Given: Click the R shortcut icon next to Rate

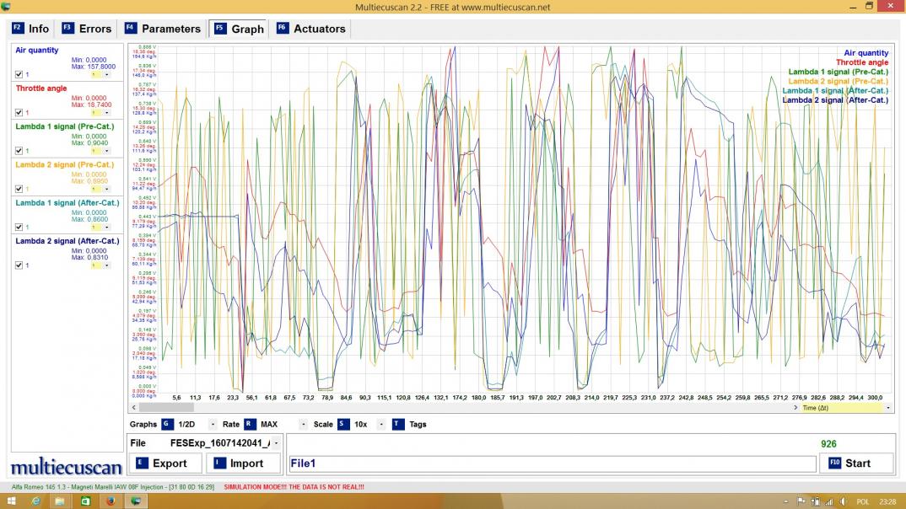Looking at the screenshot, I should click(x=250, y=424).
